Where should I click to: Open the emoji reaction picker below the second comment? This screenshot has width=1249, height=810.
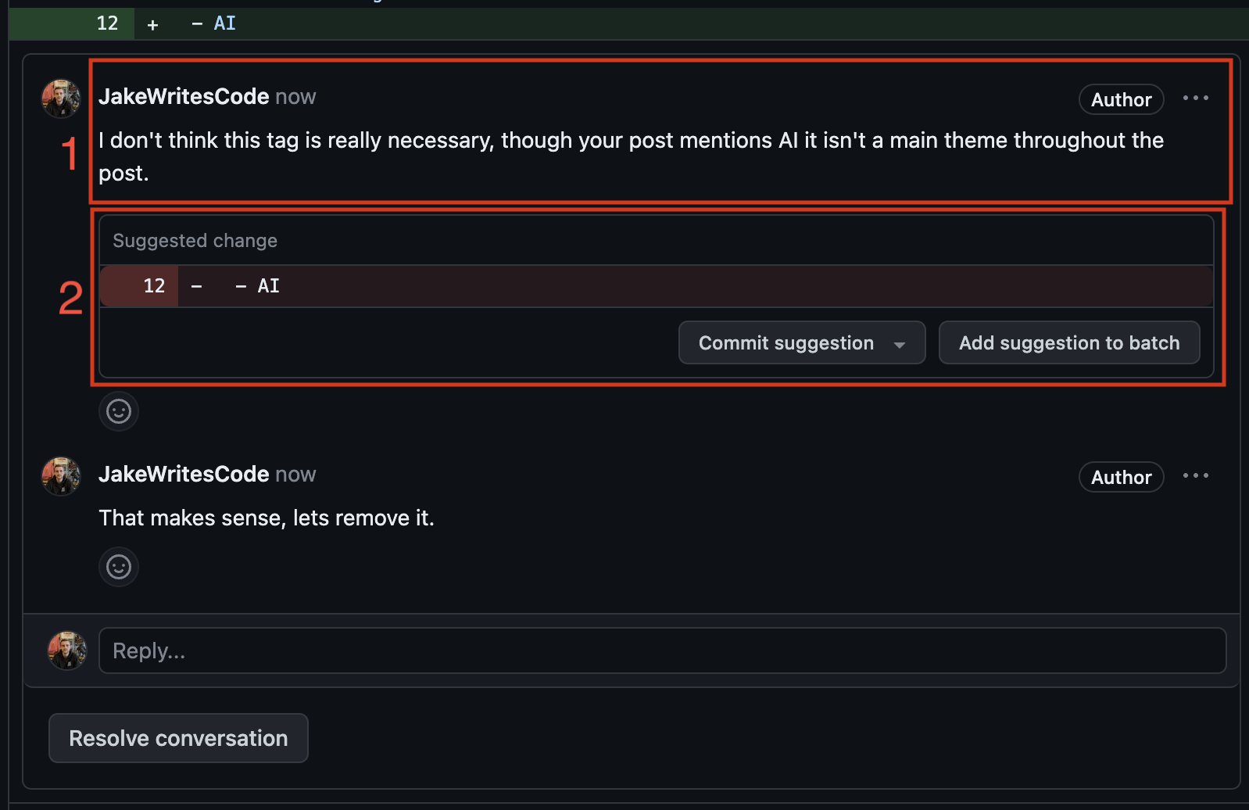tap(118, 566)
